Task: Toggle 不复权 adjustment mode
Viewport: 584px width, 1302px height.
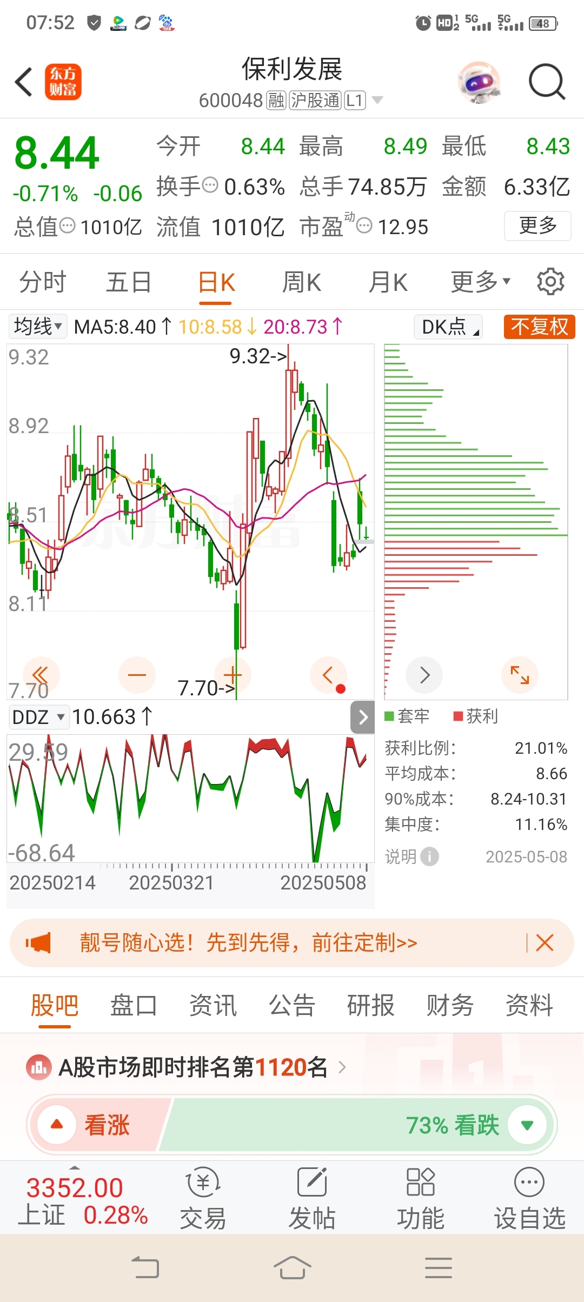Action: pyautogui.click(x=540, y=327)
